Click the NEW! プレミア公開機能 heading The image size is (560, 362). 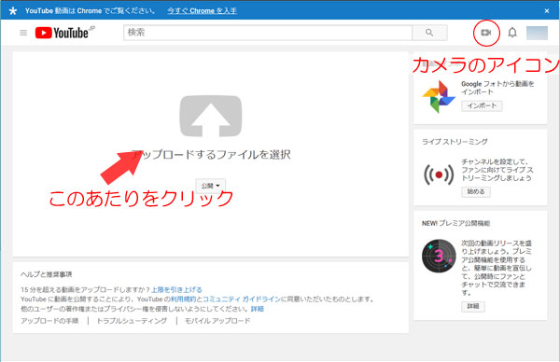tap(455, 223)
